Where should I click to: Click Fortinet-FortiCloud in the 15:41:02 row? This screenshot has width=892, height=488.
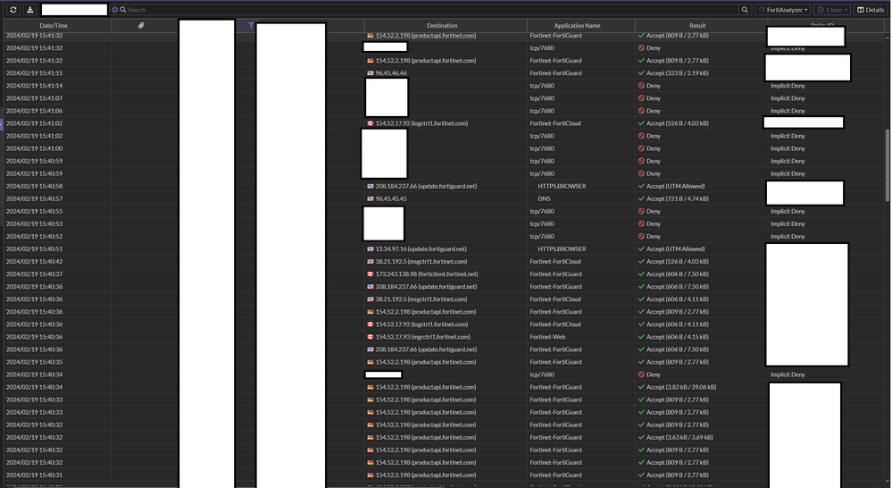555,123
